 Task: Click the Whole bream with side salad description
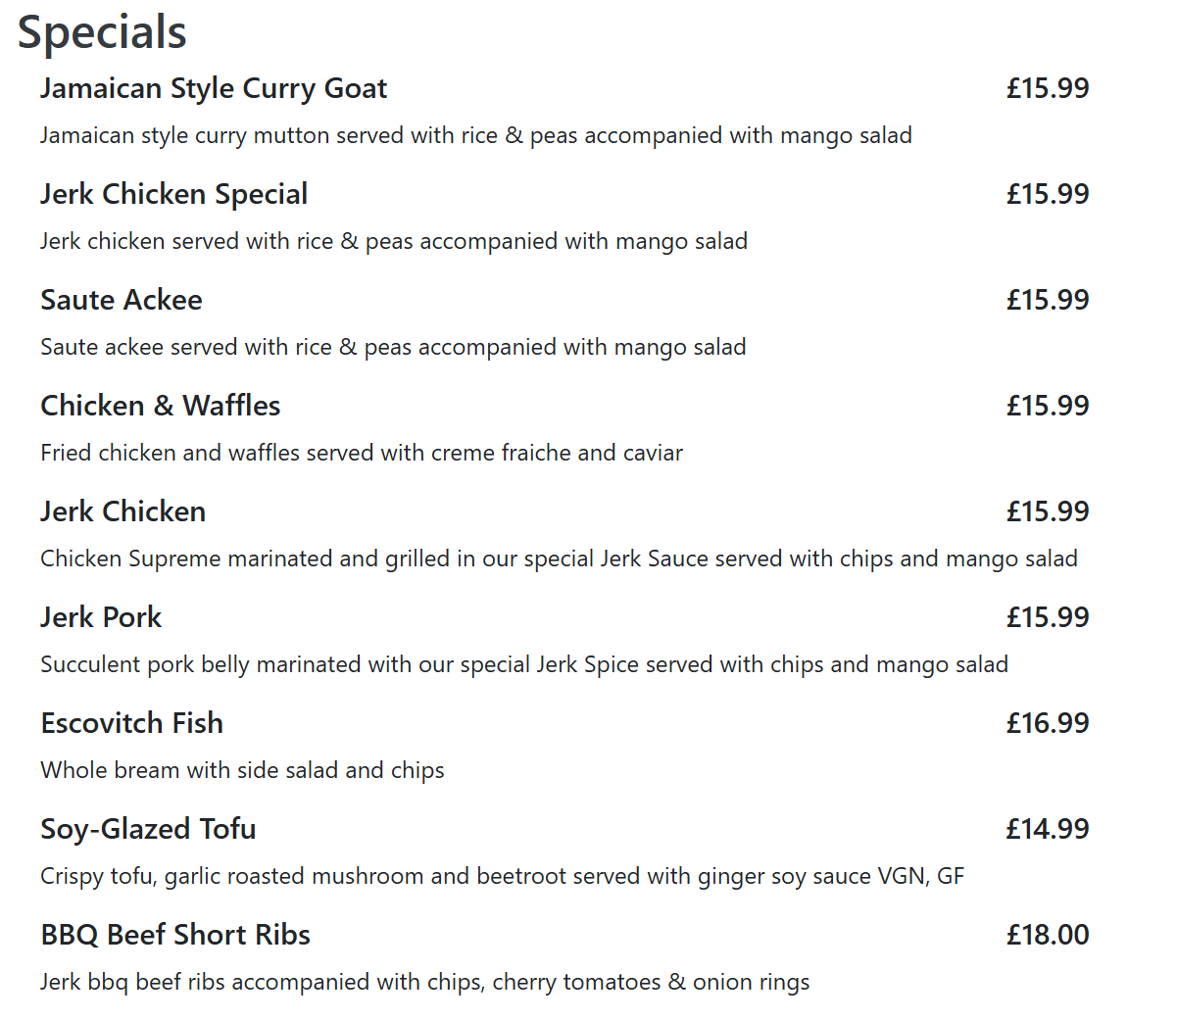pos(242,770)
